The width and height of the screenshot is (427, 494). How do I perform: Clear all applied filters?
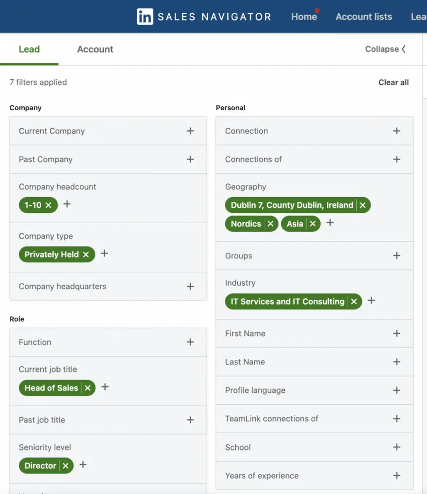click(393, 82)
